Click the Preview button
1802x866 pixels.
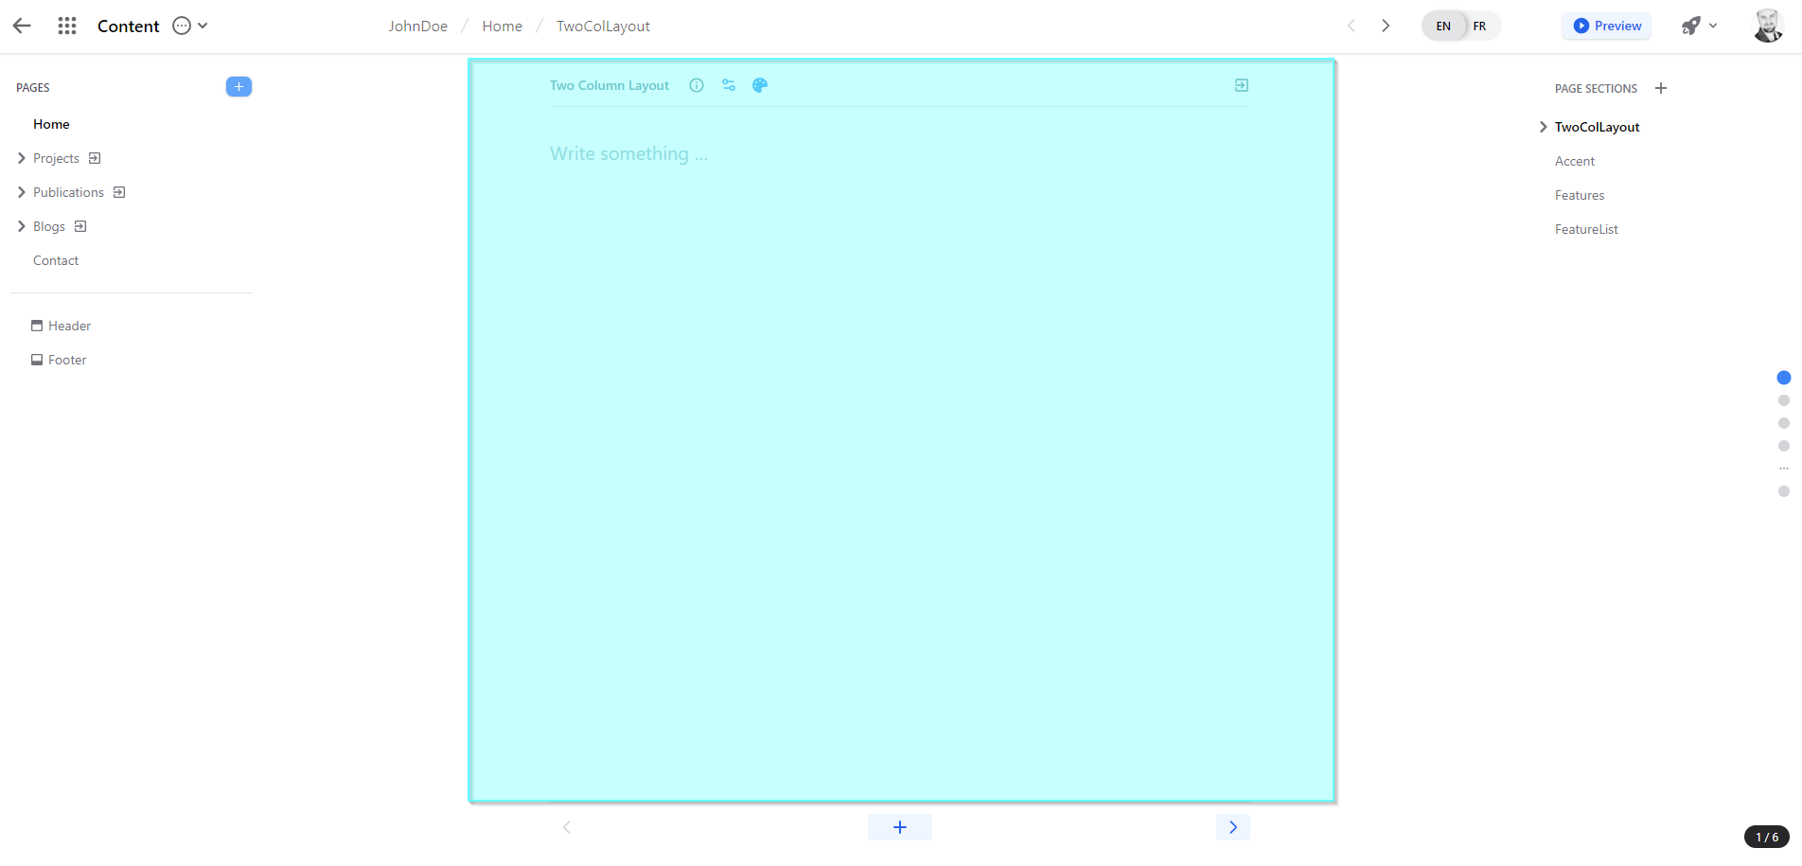pos(1607,26)
